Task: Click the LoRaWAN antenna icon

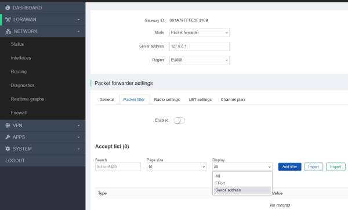Action: click(8, 20)
